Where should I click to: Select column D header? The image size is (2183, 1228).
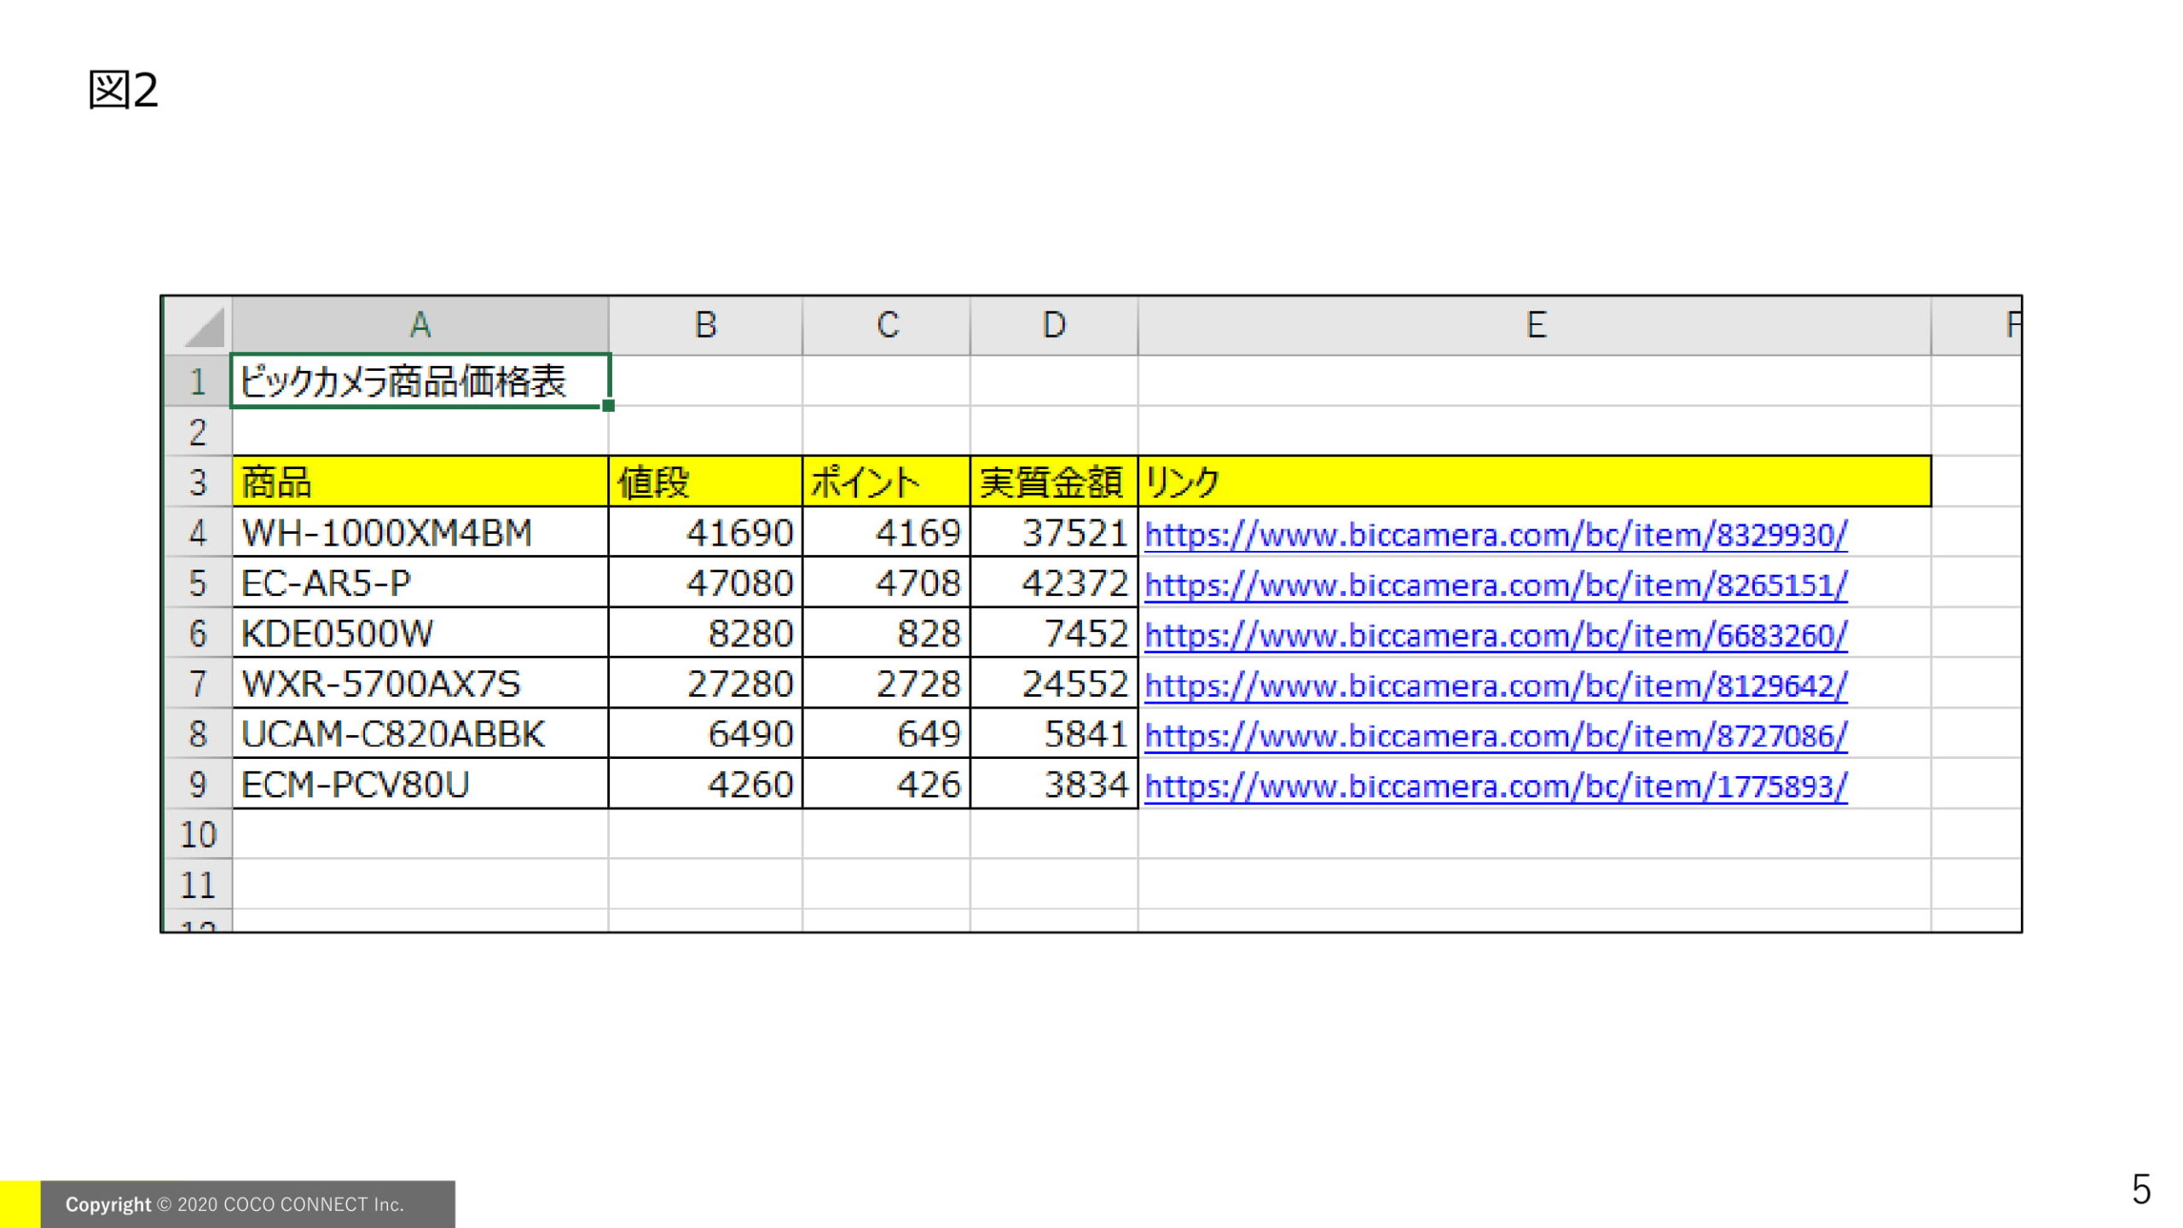1054,325
